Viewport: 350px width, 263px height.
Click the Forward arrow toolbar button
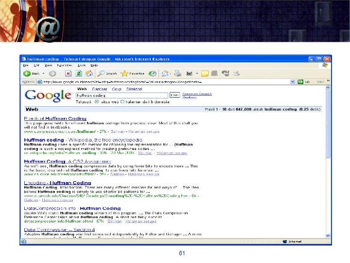[52, 74]
